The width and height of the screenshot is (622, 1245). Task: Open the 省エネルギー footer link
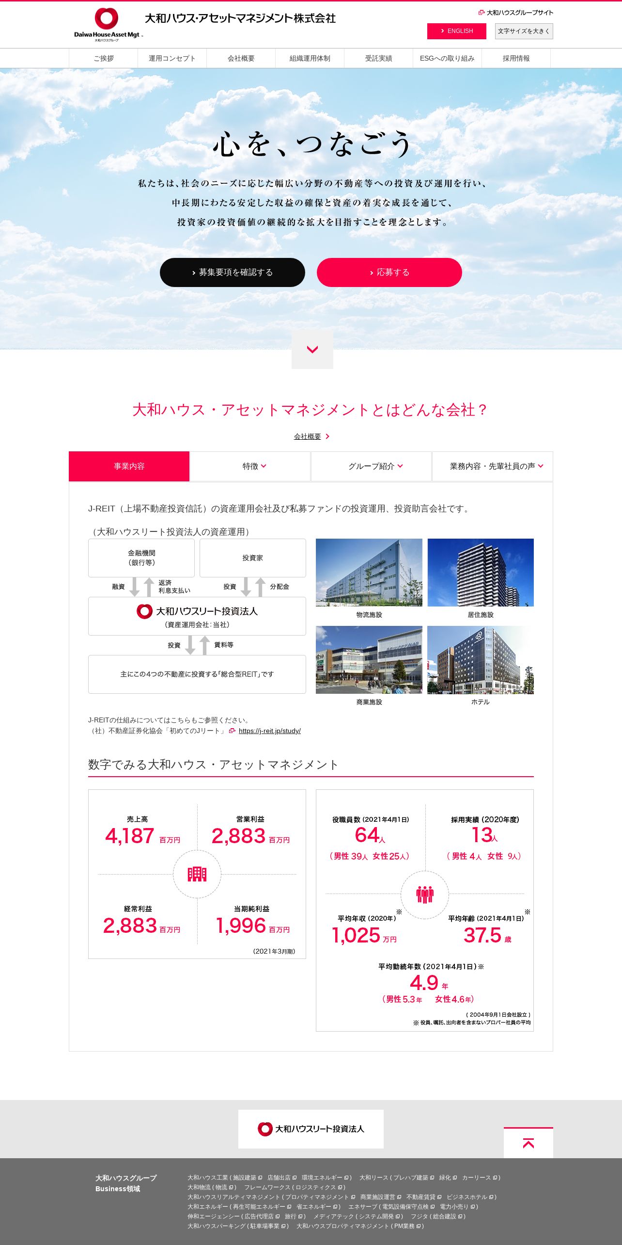pos(317,1207)
